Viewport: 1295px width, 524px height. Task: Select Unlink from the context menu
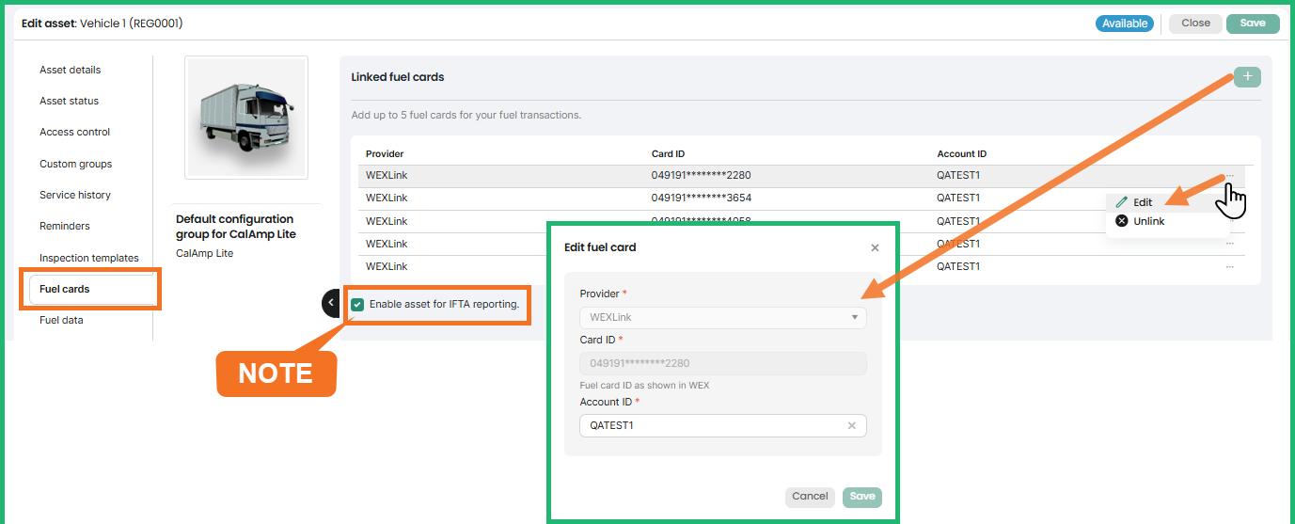point(1147,222)
